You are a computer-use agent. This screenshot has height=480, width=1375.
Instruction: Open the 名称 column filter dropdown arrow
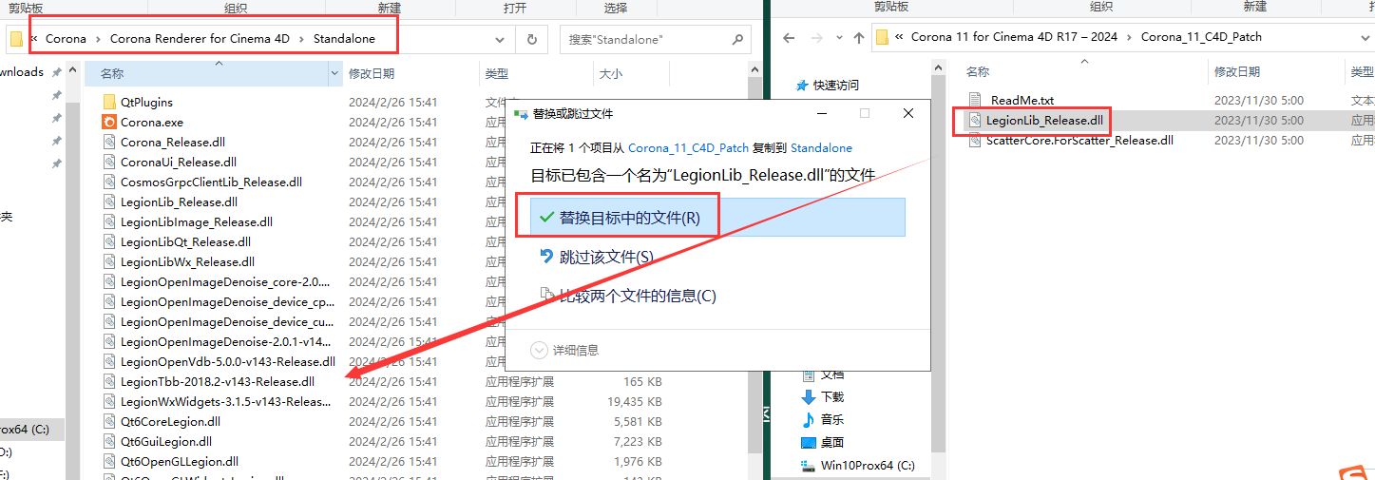[x=334, y=73]
